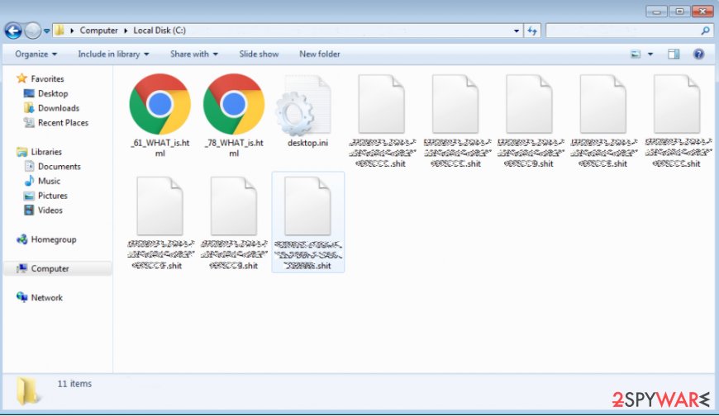Click the folder icon in address bar
The image size is (719, 416).
tap(59, 31)
